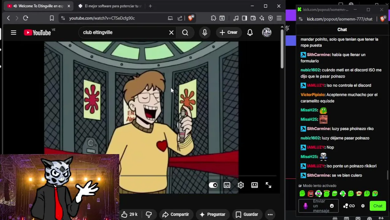Open emoji picker in Kick message box
This screenshot has width=390, height=220.
332,206
